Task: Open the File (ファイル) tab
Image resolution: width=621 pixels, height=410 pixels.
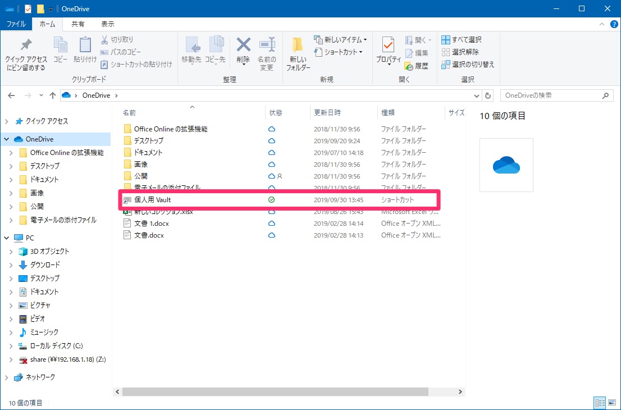Action: point(16,24)
